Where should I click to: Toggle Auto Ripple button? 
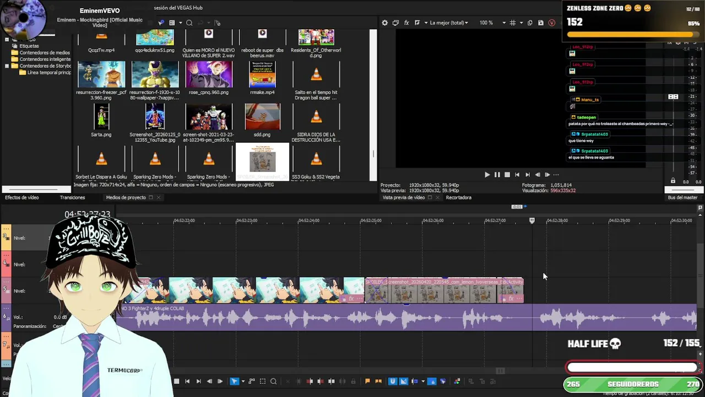tap(414, 381)
